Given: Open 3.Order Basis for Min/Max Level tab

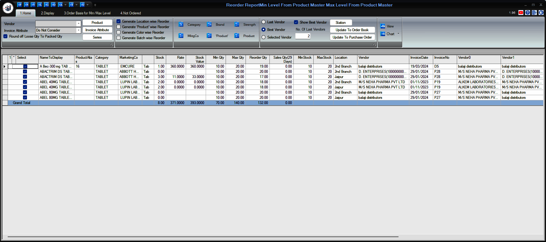Looking at the screenshot, I should (87, 13).
